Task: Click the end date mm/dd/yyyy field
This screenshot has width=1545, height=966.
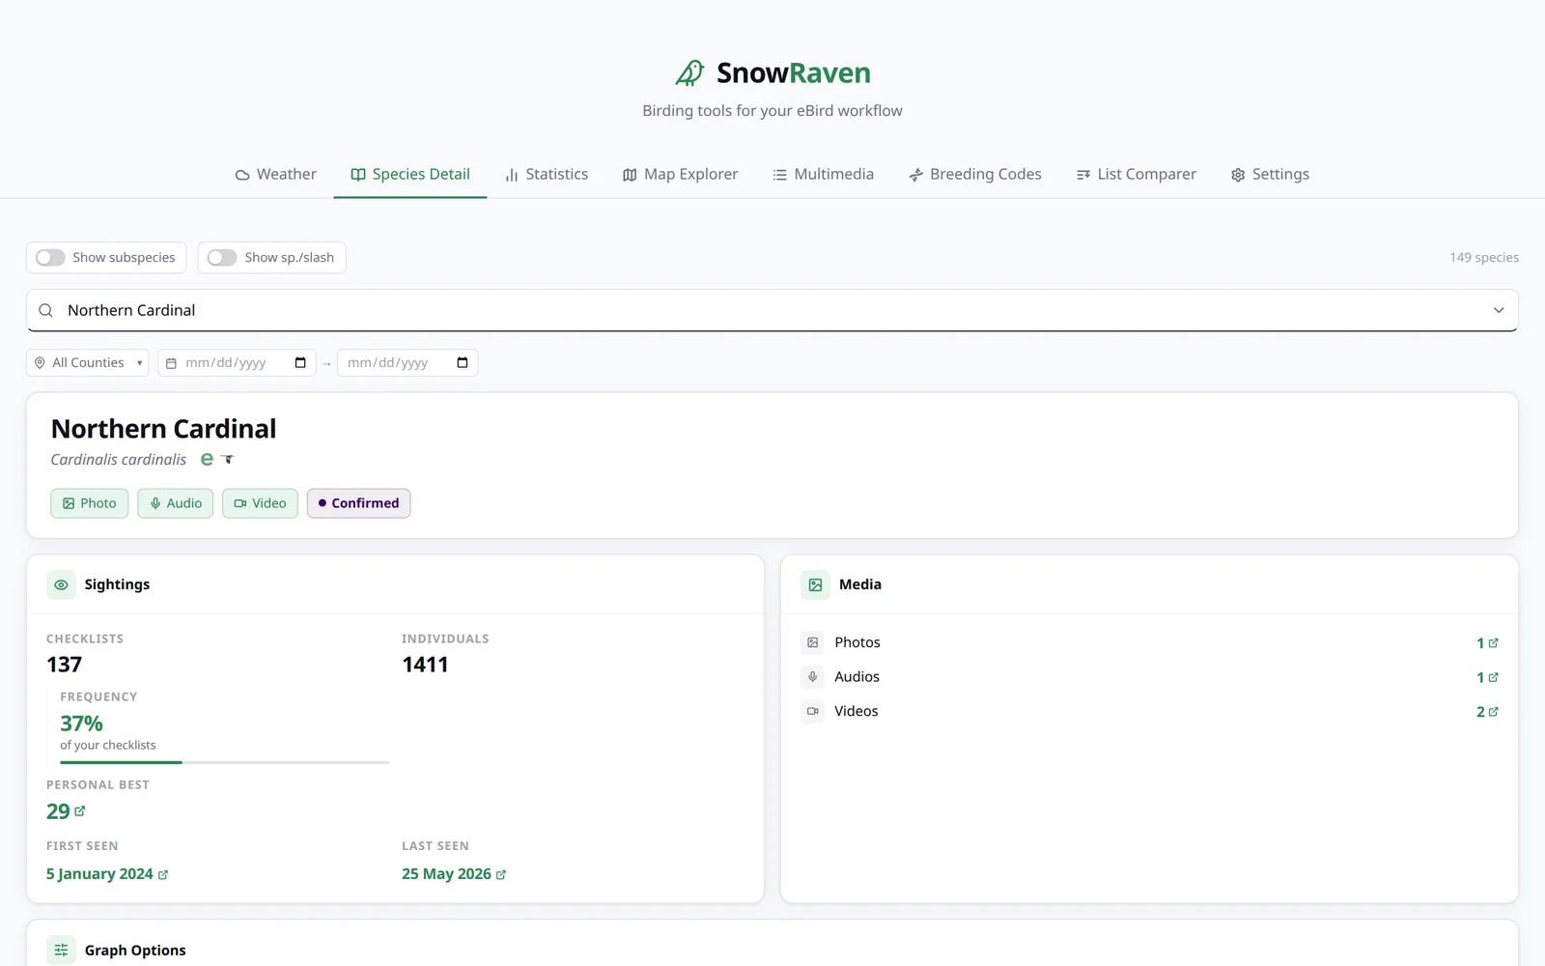Action: (x=388, y=363)
